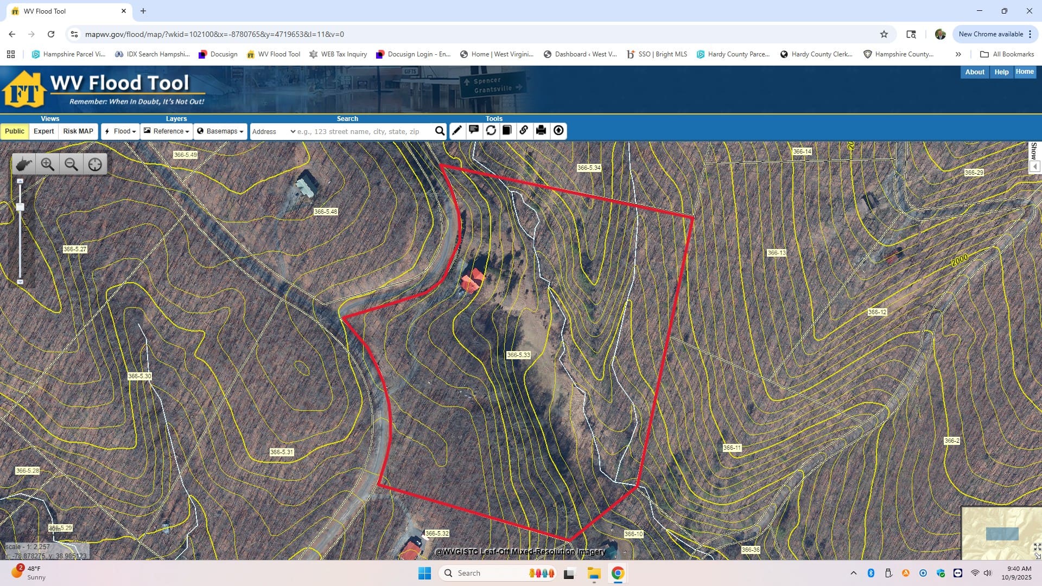Viewport: 1042px width, 586px height.
Task: Open the Basemaps dropdown
Action: pyautogui.click(x=220, y=131)
